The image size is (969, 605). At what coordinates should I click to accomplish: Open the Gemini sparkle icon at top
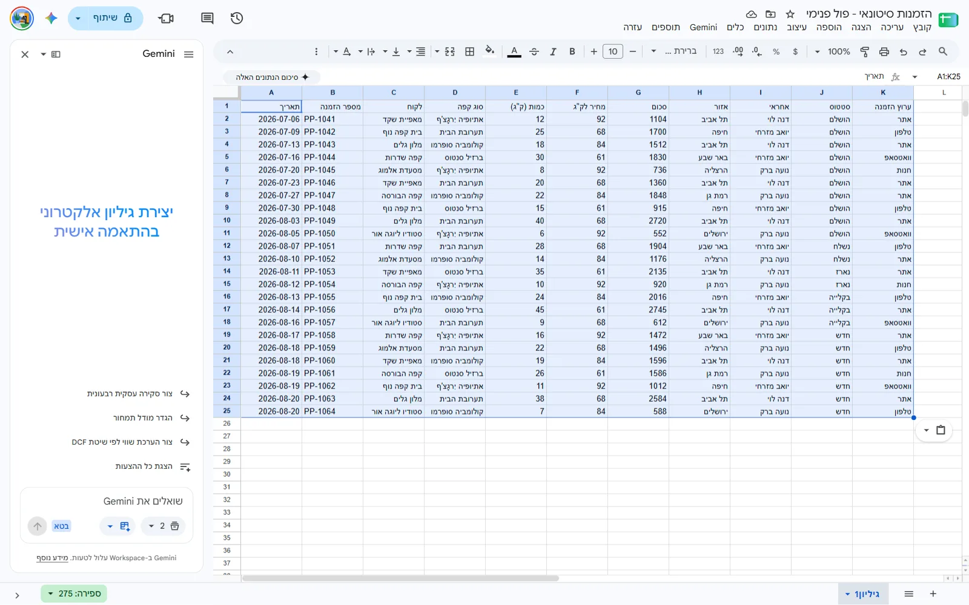tap(51, 18)
